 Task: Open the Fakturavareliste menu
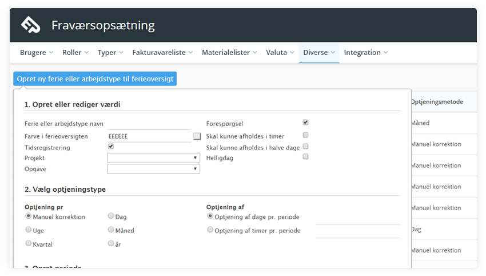(x=162, y=53)
